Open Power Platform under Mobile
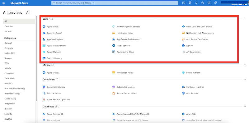 click(193, 73)
